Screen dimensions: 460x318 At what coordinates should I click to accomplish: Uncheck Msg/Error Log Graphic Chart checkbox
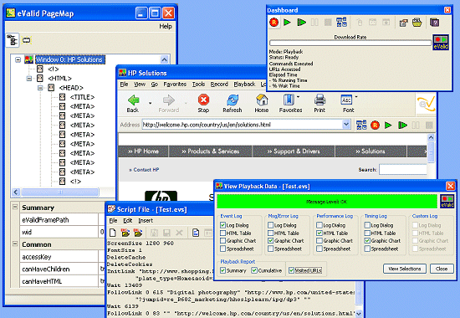point(270,241)
